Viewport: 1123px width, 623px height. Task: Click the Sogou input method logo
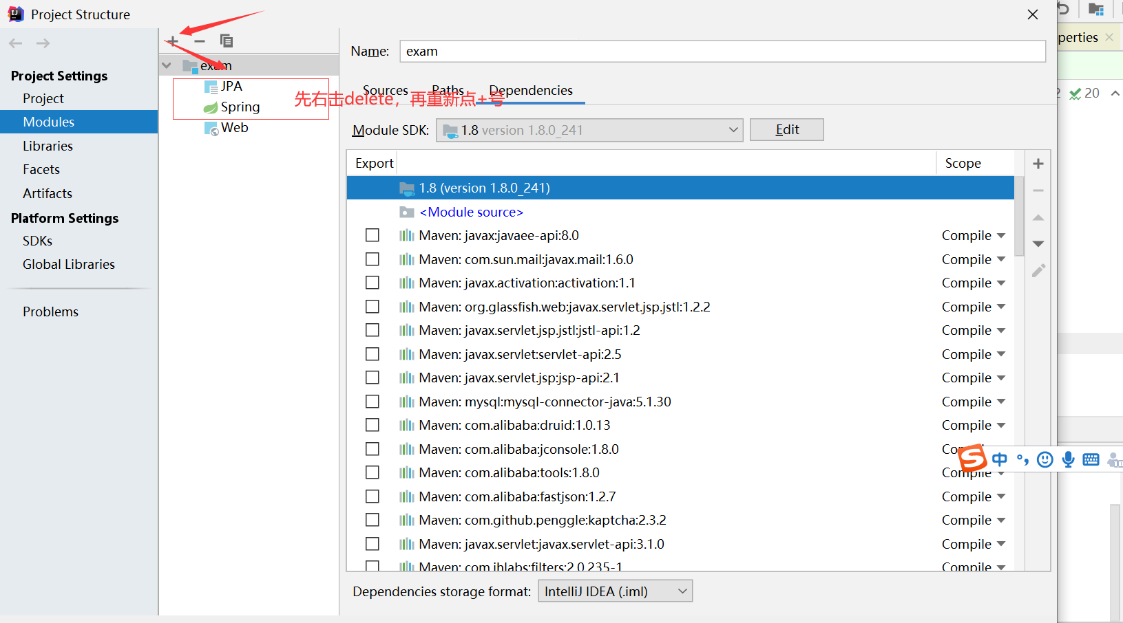point(973,459)
